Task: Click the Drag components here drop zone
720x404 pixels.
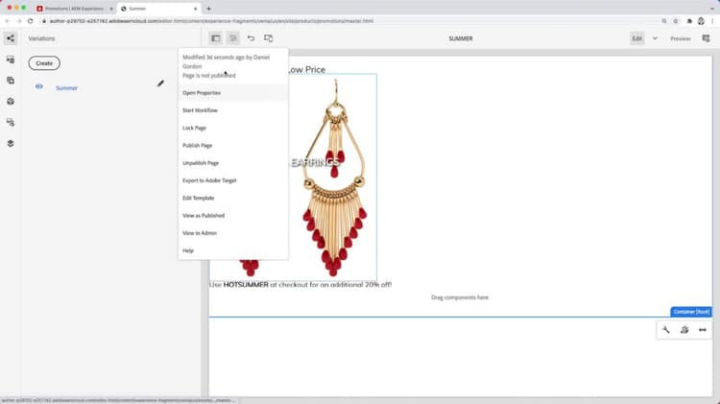Action: (460, 297)
